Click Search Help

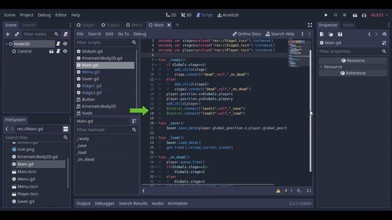tap(280, 34)
